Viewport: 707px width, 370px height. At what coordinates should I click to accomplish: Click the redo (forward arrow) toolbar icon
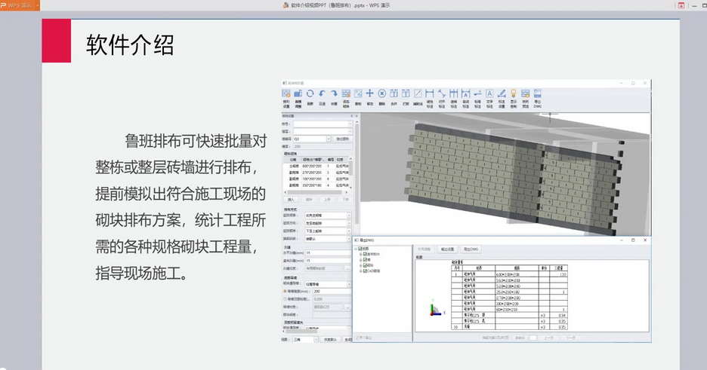(334, 93)
